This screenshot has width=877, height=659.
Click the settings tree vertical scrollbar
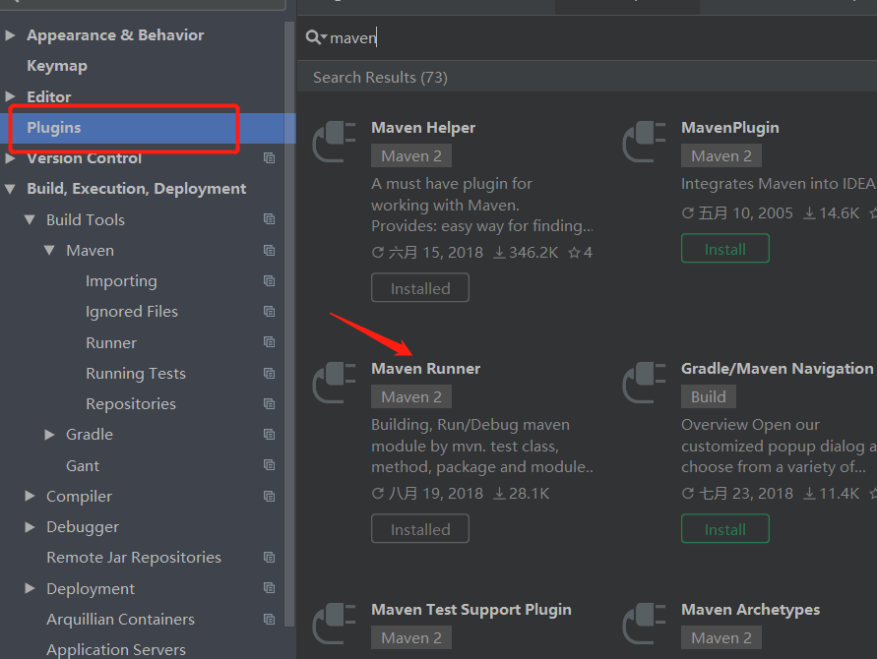click(289, 325)
